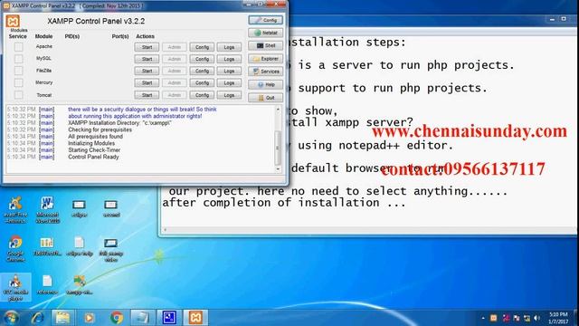Open Explorer from XAMPP side panel
Screen dimensions: 579x326
[265, 59]
